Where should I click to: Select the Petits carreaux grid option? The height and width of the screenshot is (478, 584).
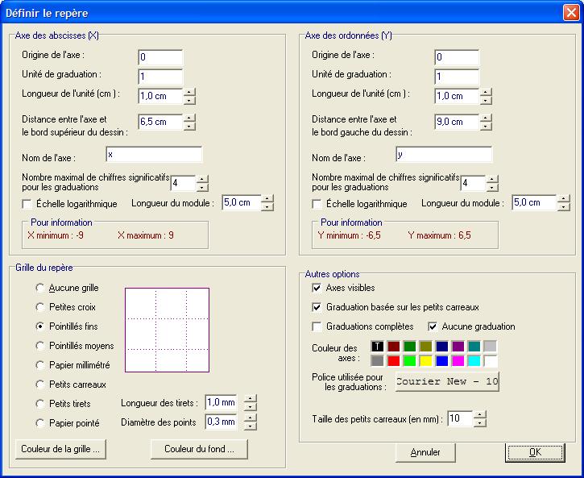click(40, 384)
